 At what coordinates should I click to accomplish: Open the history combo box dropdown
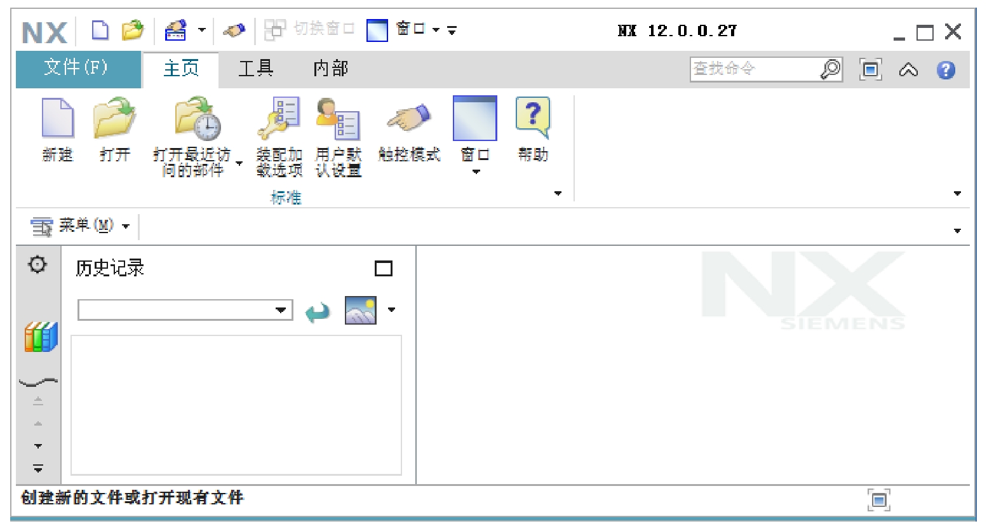click(x=280, y=310)
